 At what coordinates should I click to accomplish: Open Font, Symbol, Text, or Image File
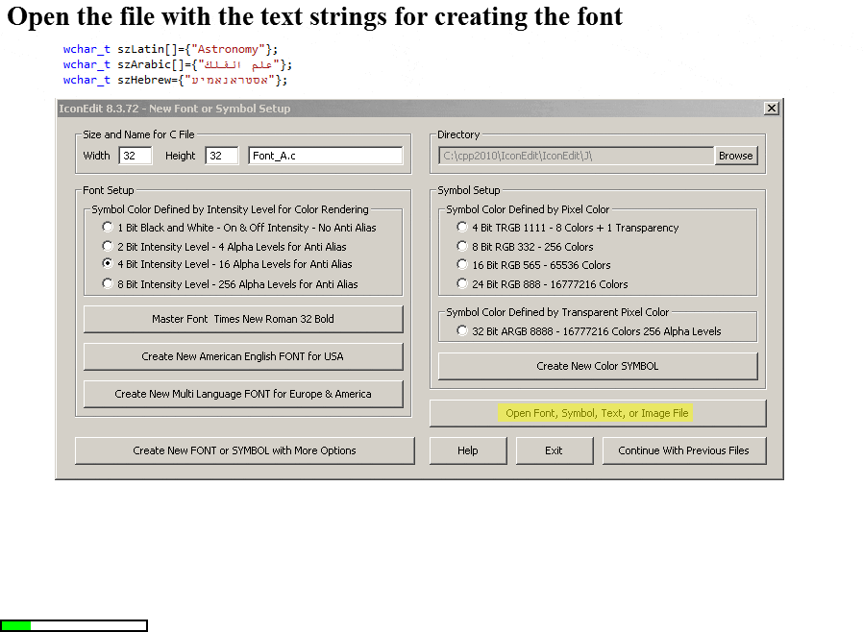[598, 413]
